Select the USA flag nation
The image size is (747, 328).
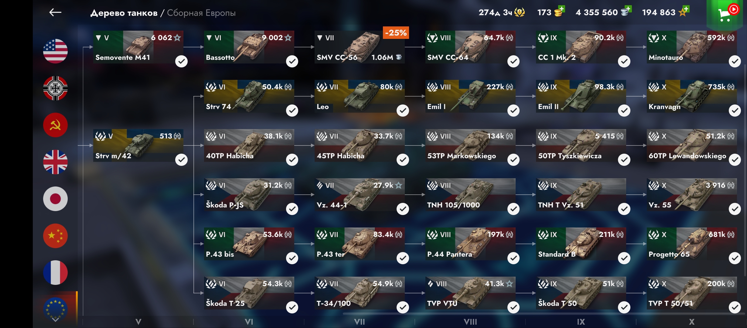pos(55,51)
